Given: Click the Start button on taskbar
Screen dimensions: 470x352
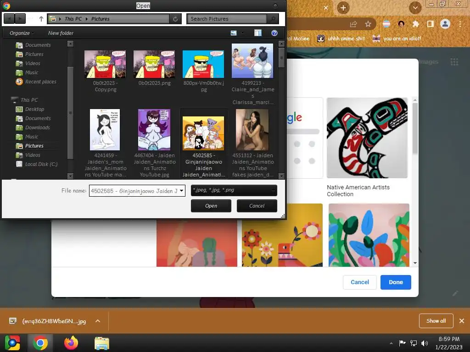Looking at the screenshot, I should click(12, 343).
